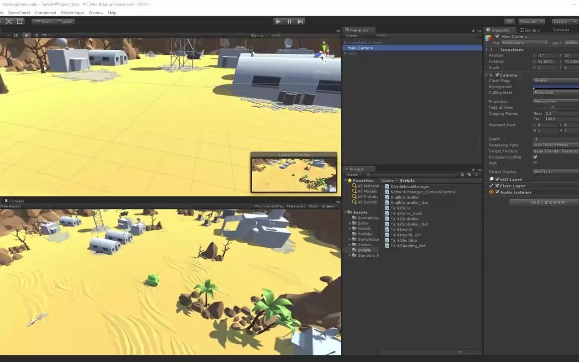Open the GameObject menu
579x362 pixels.
tap(19, 13)
